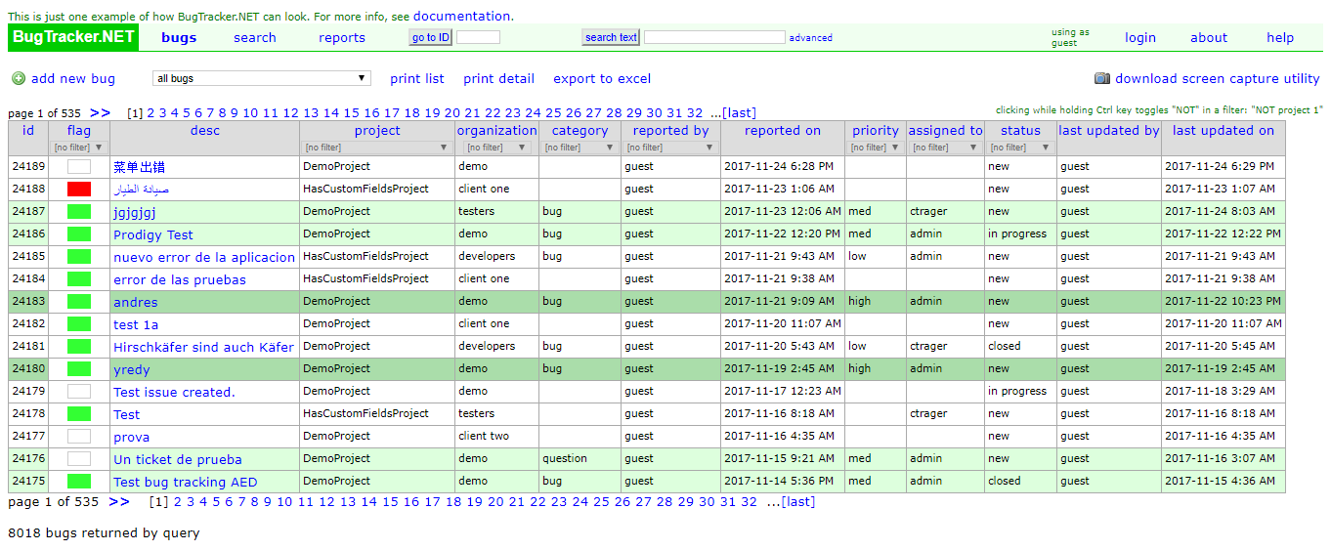Toggle the empty flag on bug 24179
Viewport: 1331px width, 551px height.
pos(79,392)
